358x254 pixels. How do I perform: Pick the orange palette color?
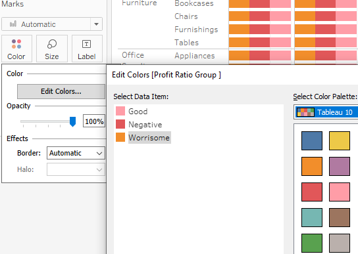[312, 166]
